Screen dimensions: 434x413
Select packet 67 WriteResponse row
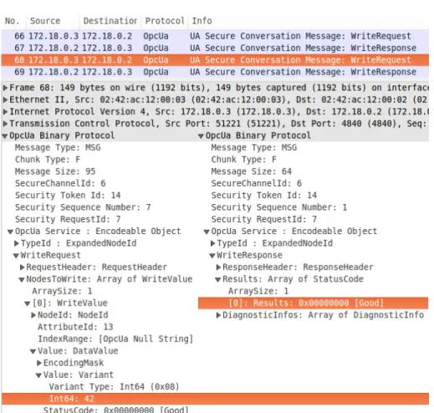click(215, 48)
